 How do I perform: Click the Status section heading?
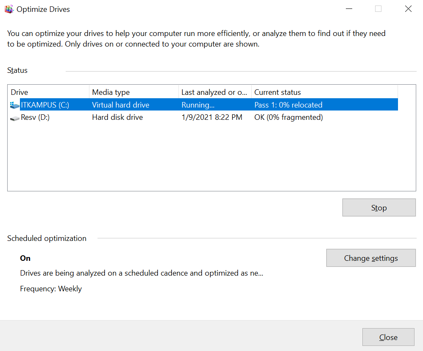tap(17, 70)
